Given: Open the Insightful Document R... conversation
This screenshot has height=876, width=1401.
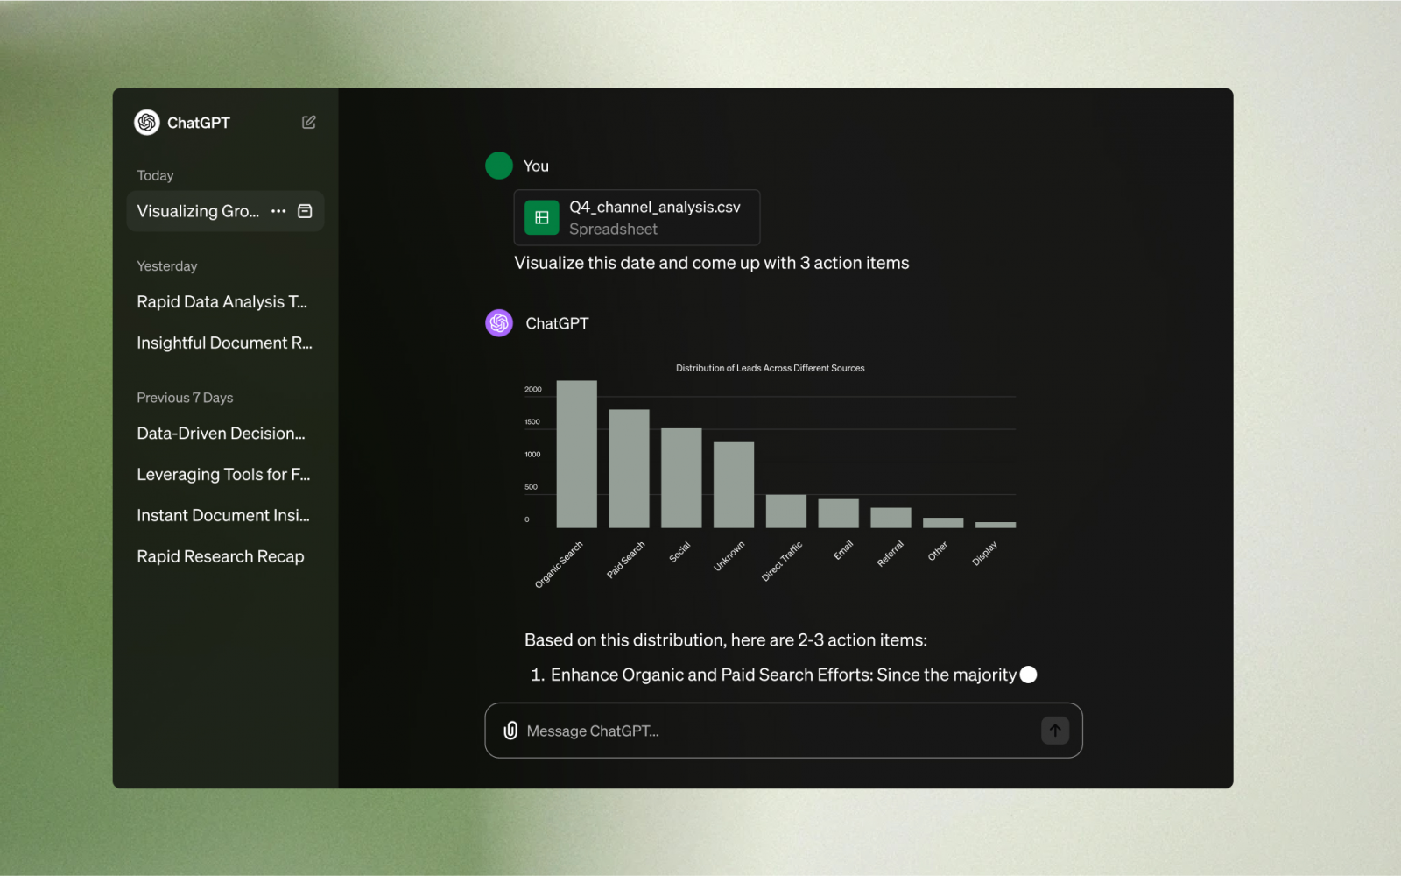Looking at the screenshot, I should pos(224,343).
